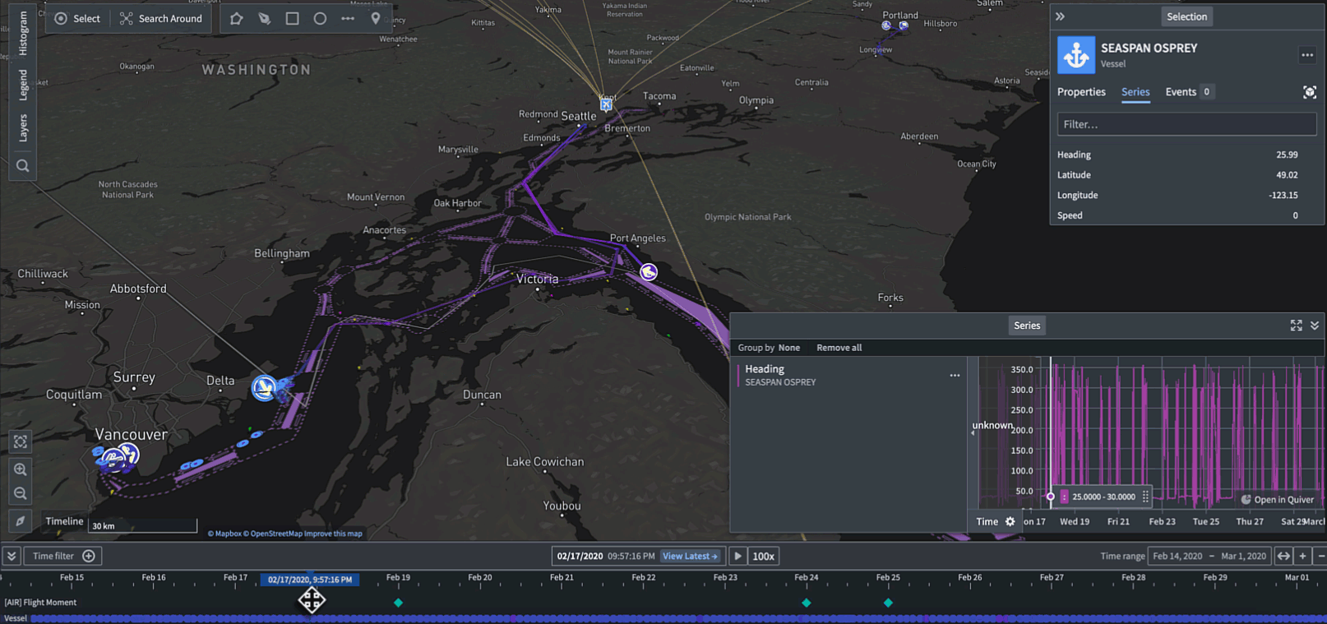
Task: Click the anchor vessel icon for SEASPAN OSPREY
Action: (1076, 55)
